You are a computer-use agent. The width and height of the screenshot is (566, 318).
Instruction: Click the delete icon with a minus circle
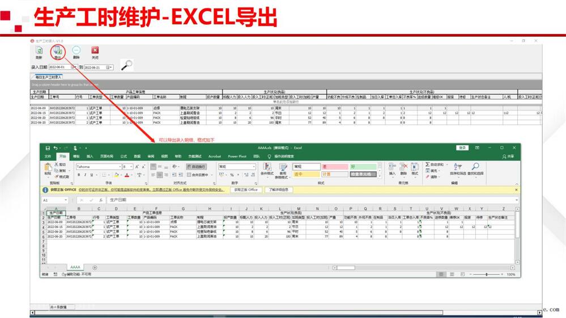click(76, 50)
